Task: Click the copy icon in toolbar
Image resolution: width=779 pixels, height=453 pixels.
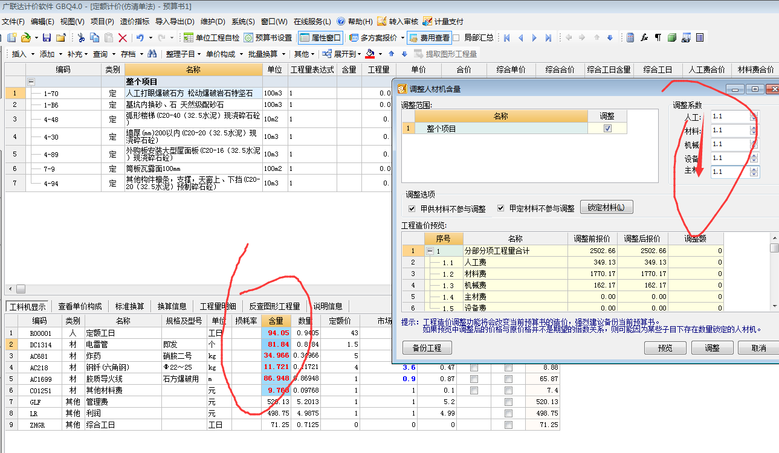Action: [95, 37]
